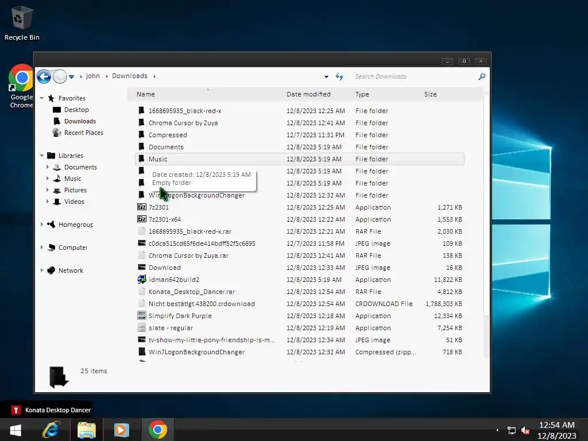
Task: Click 'john' in the address breadcrumb
Action: point(93,76)
